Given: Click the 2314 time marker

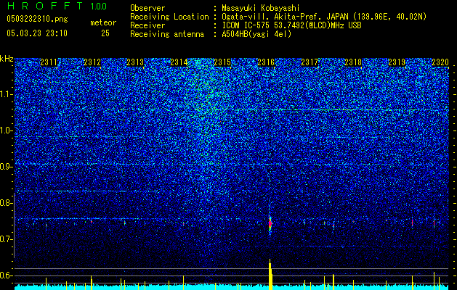Looking at the screenshot, I should click(x=179, y=62).
